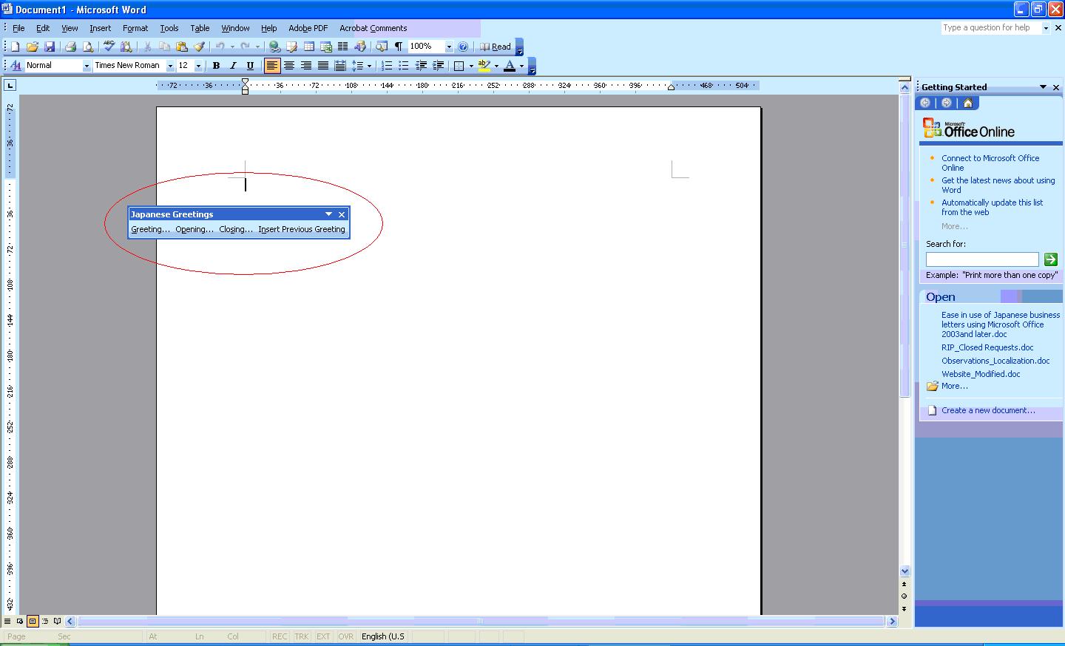Click the Open folder icon in toolbar
Screen dimensions: 1065x646
click(x=32, y=47)
